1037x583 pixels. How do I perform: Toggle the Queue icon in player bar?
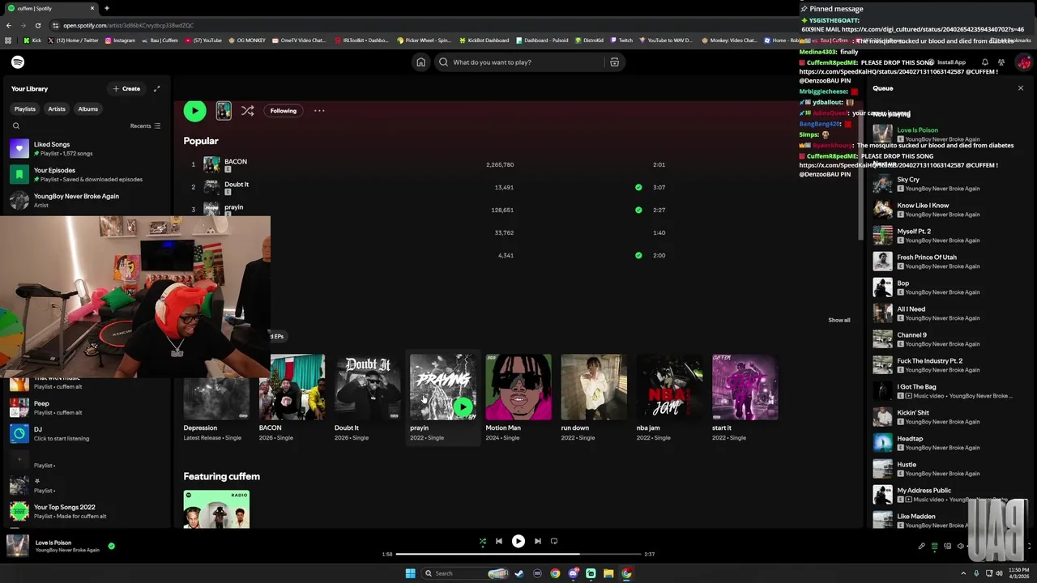(934, 546)
